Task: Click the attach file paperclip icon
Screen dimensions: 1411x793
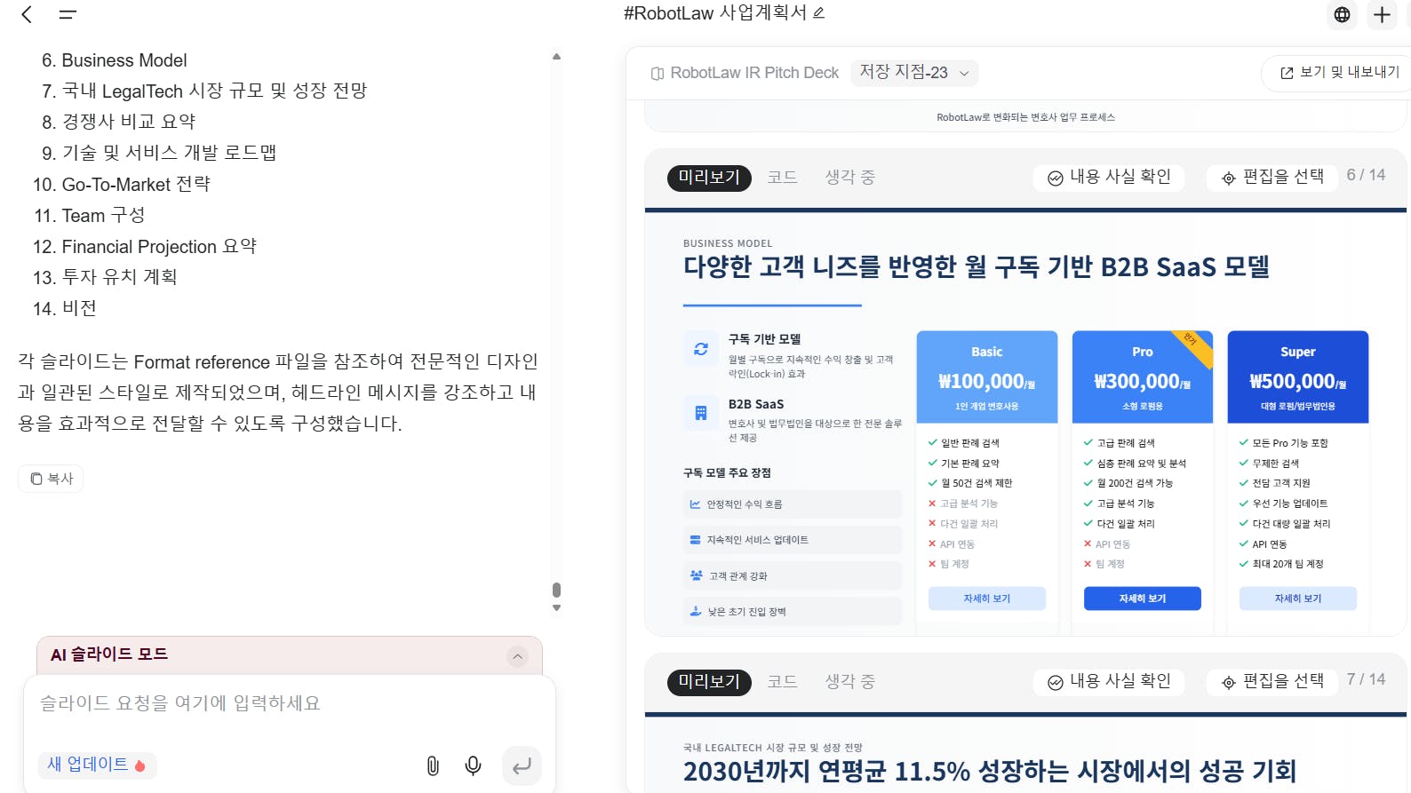Action: (x=433, y=765)
